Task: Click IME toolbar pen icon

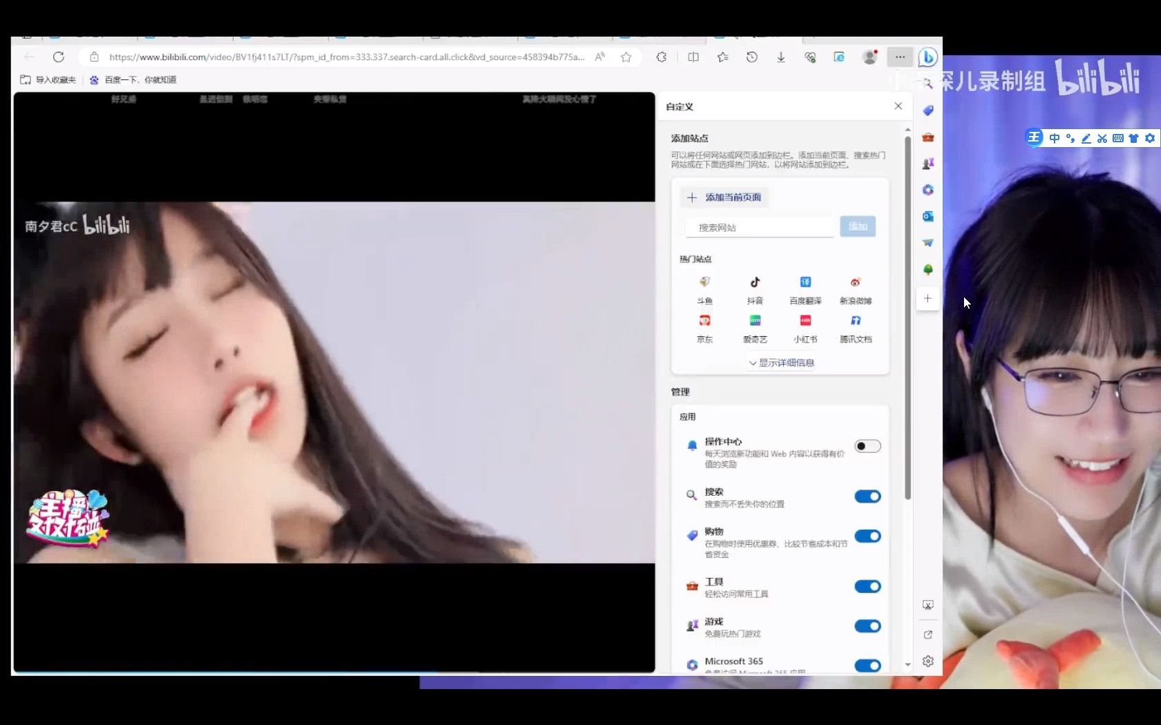Action: (1086, 138)
